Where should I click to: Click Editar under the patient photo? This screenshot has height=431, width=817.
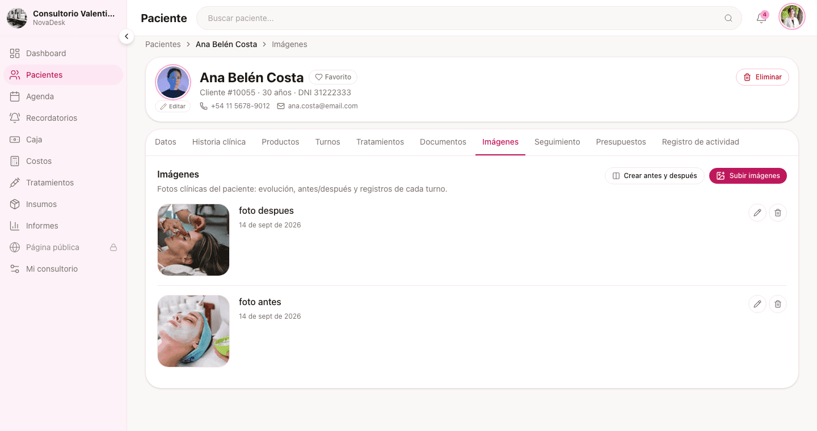173,107
